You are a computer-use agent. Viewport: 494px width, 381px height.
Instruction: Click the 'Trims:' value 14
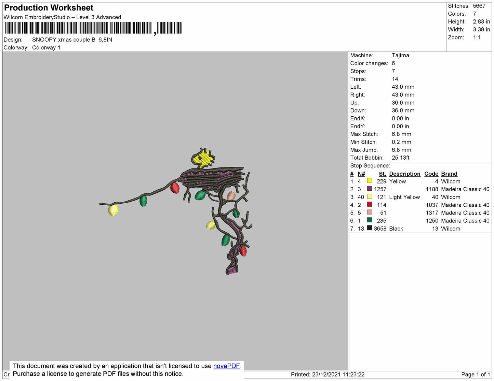(x=395, y=79)
